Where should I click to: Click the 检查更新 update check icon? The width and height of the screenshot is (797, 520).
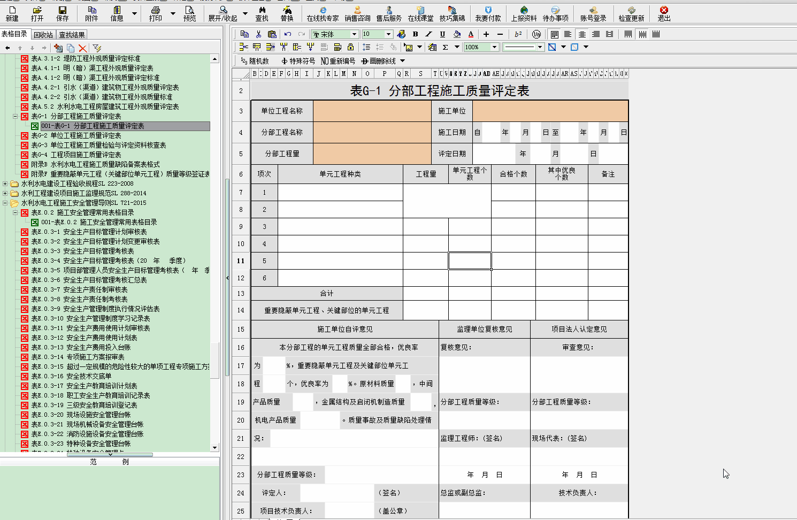click(x=631, y=13)
